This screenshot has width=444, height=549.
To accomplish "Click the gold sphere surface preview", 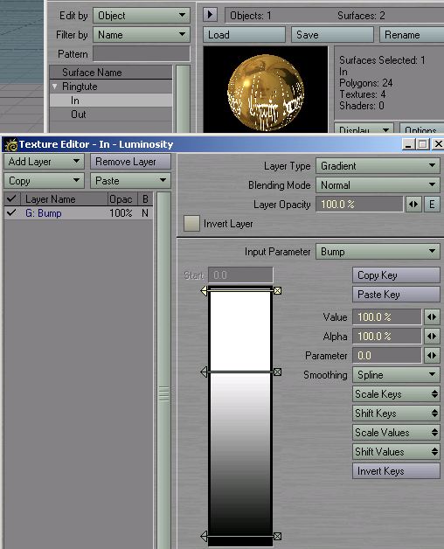I will tap(266, 90).
